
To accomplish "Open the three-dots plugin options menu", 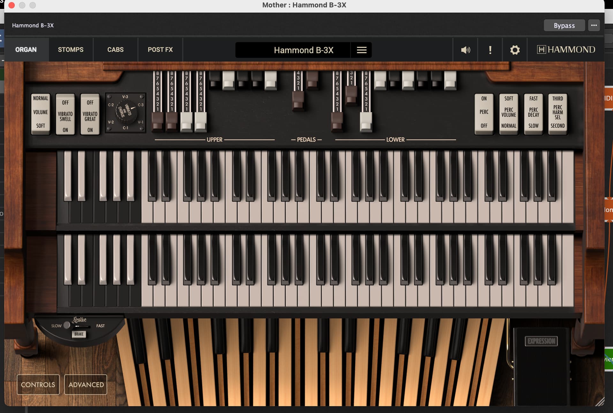I will click(594, 25).
